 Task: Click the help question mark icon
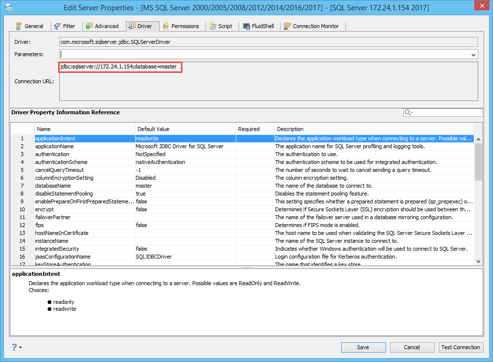[x=14, y=347]
